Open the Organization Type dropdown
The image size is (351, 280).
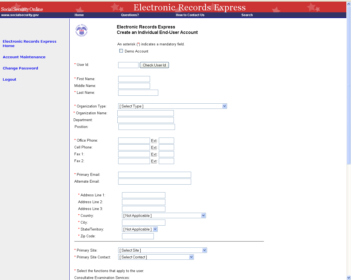pos(172,106)
